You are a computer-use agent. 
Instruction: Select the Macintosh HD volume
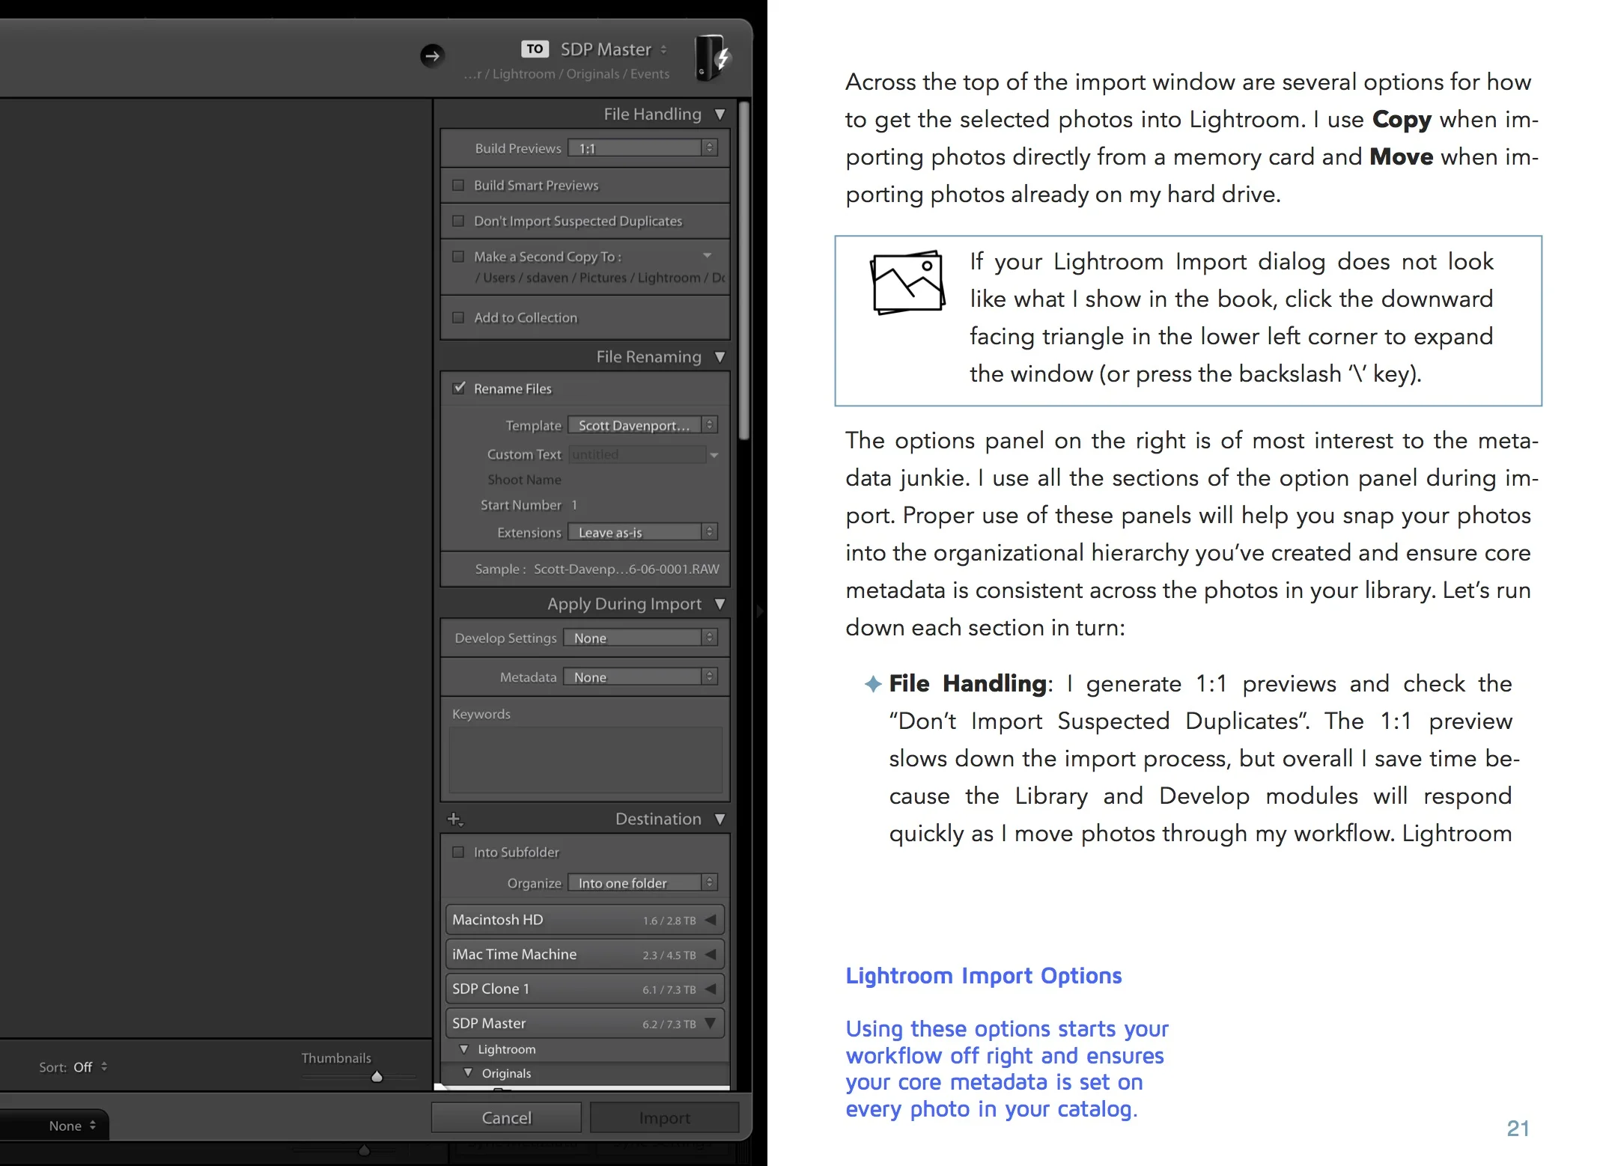tap(585, 920)
